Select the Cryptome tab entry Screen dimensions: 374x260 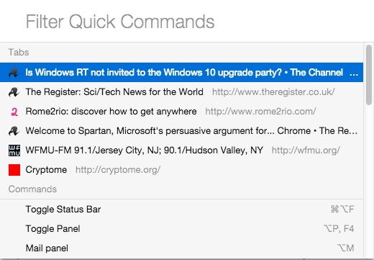click(x=181, y=170)
